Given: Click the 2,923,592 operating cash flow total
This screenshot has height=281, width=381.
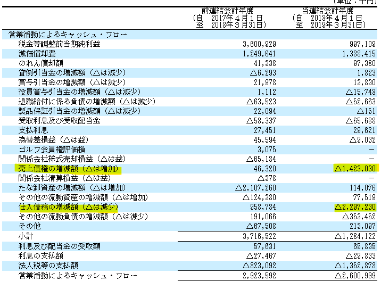Looking at the screenshot, I should click(259, 276).
